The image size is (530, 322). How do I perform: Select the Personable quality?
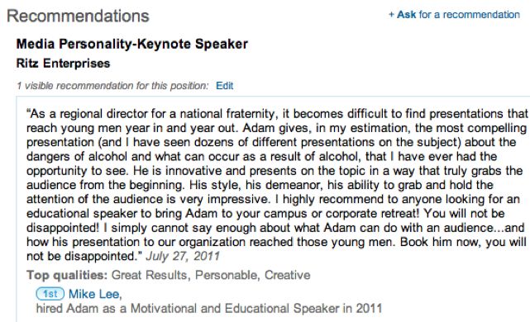click(227, 275)
